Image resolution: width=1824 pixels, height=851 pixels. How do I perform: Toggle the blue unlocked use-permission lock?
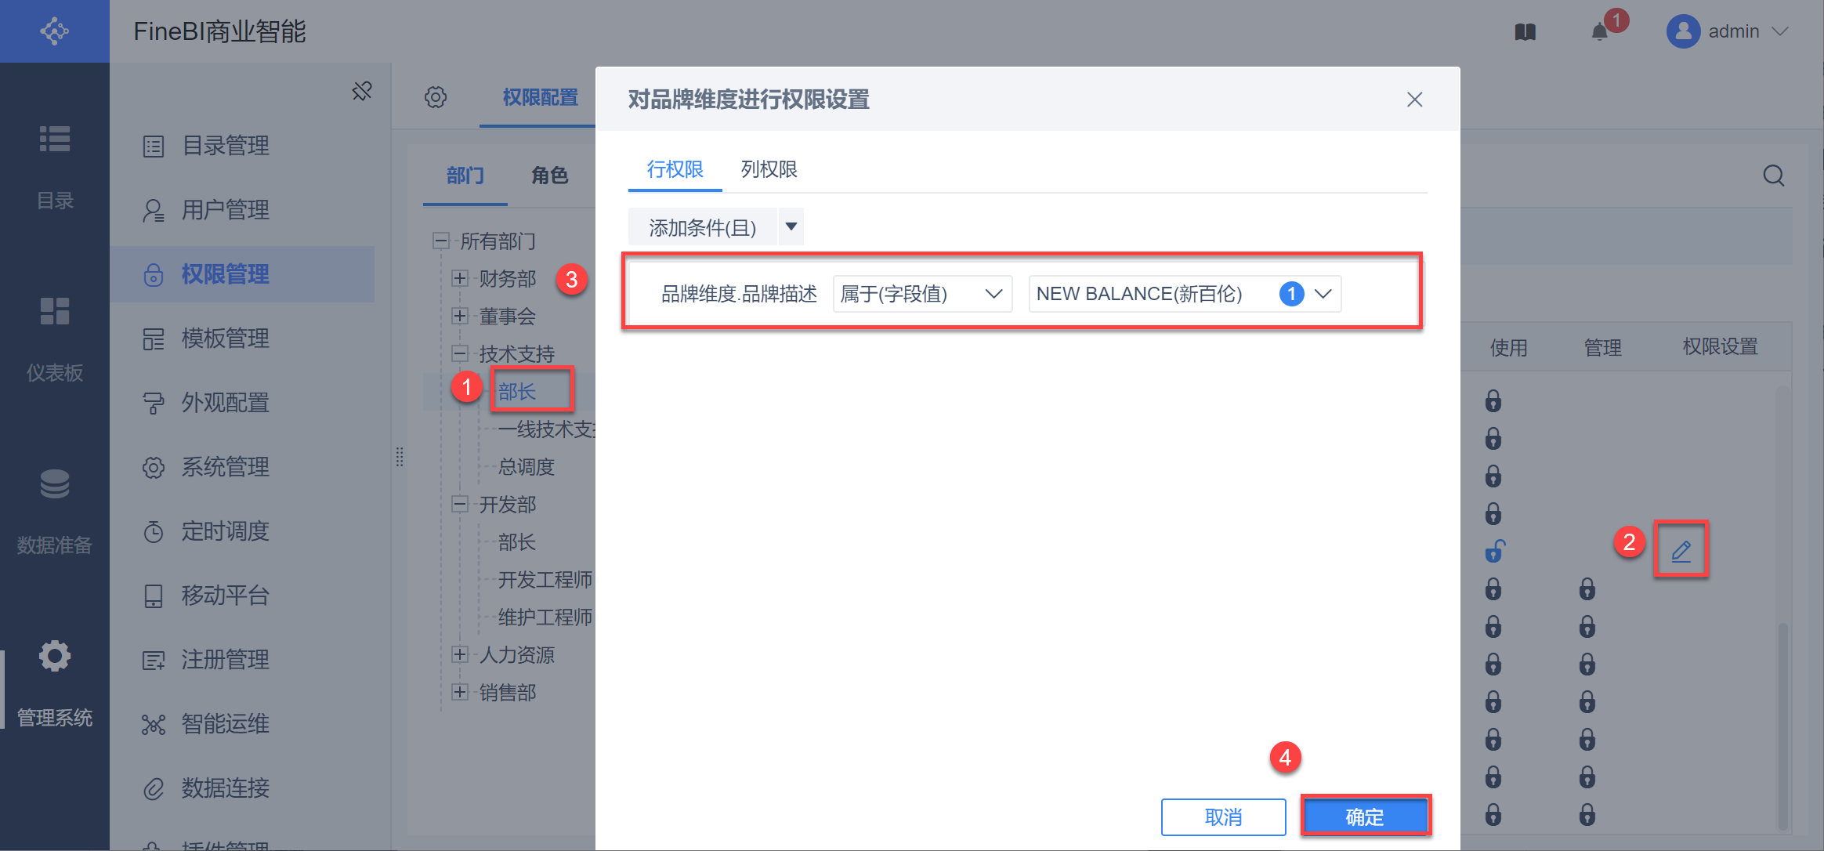pyautogui.click(x=1494, y=552)
